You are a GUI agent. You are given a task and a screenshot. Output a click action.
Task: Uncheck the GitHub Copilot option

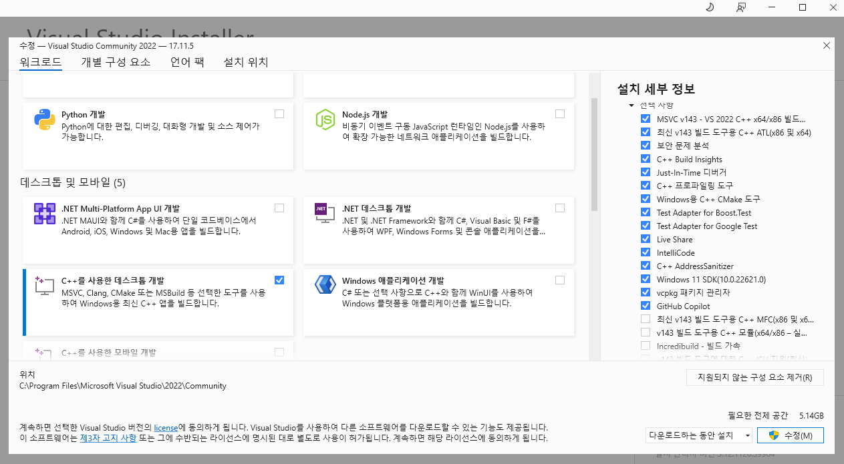pos(646,306)
